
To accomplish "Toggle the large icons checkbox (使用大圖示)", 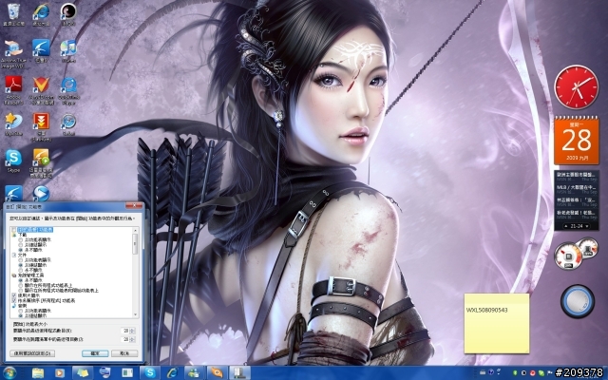I will tap(14, 295).
